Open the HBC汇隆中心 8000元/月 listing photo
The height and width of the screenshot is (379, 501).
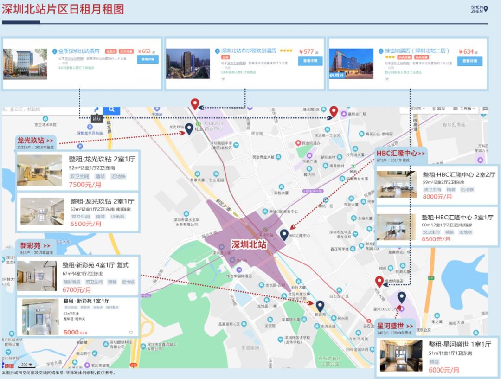(x=397, y=184)
